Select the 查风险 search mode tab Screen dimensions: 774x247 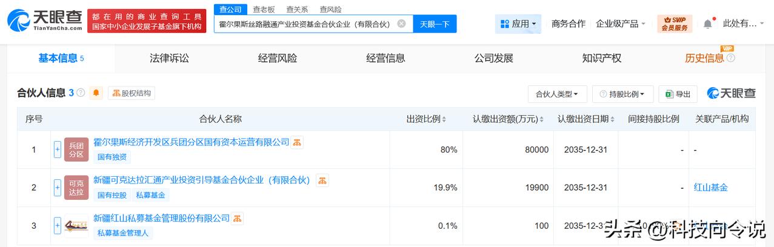(x=330, y=9)
